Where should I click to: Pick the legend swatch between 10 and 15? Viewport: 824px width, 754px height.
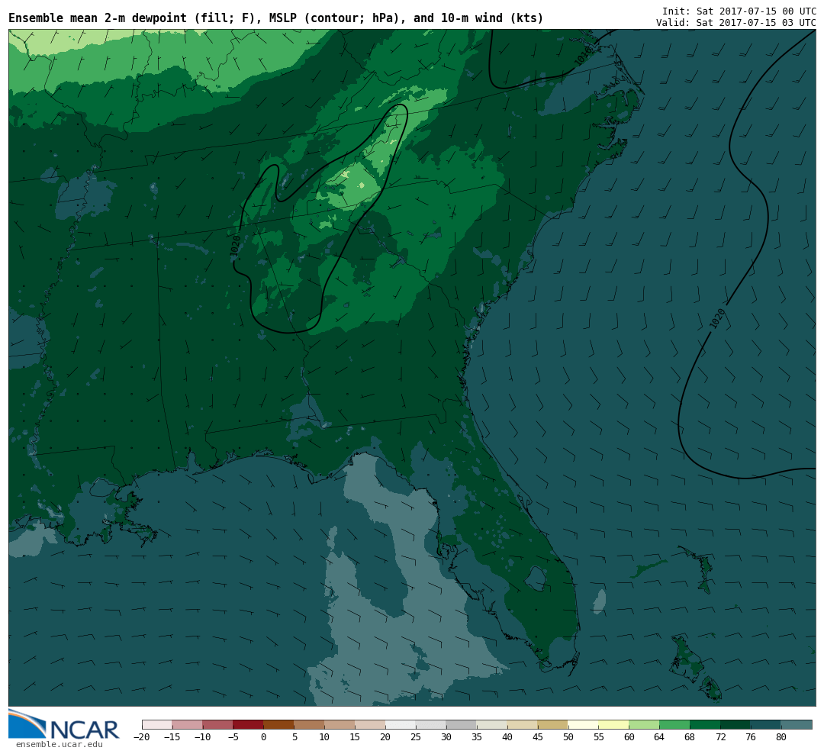coord(340,724)
